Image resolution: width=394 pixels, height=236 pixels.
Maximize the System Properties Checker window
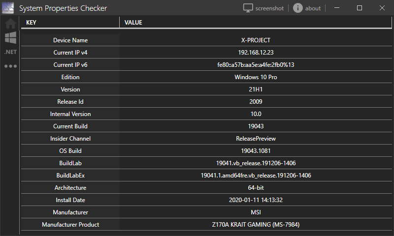[360, 8]
